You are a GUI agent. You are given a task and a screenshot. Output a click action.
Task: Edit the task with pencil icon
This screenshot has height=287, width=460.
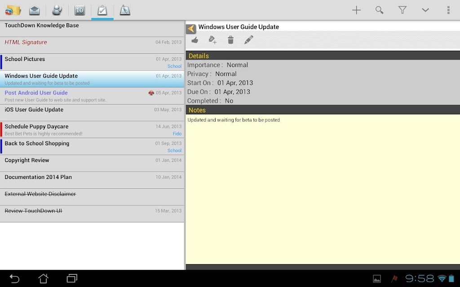click(x=248, y=40)
